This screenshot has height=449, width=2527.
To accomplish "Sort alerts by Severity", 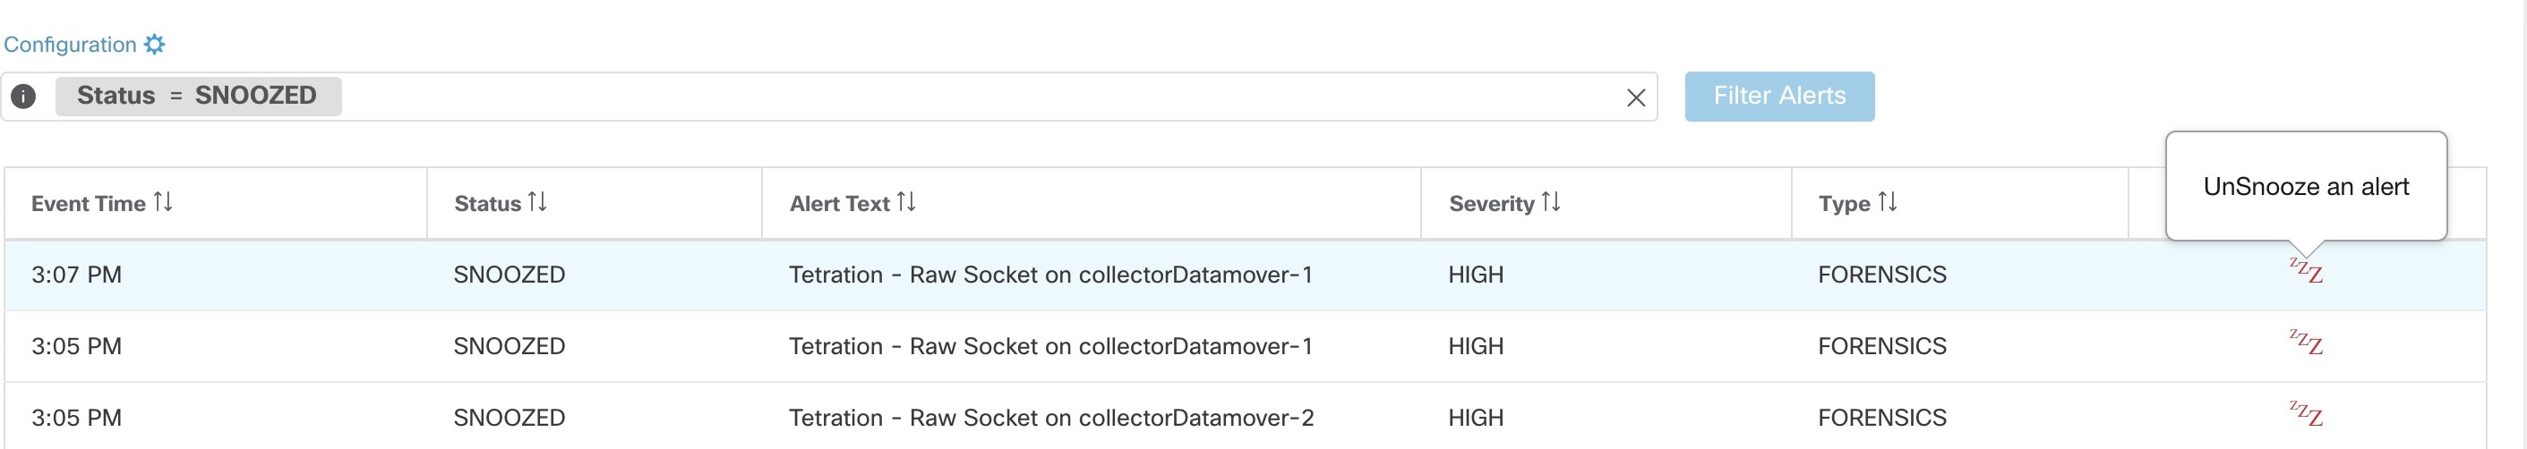I will [1550, 202].
